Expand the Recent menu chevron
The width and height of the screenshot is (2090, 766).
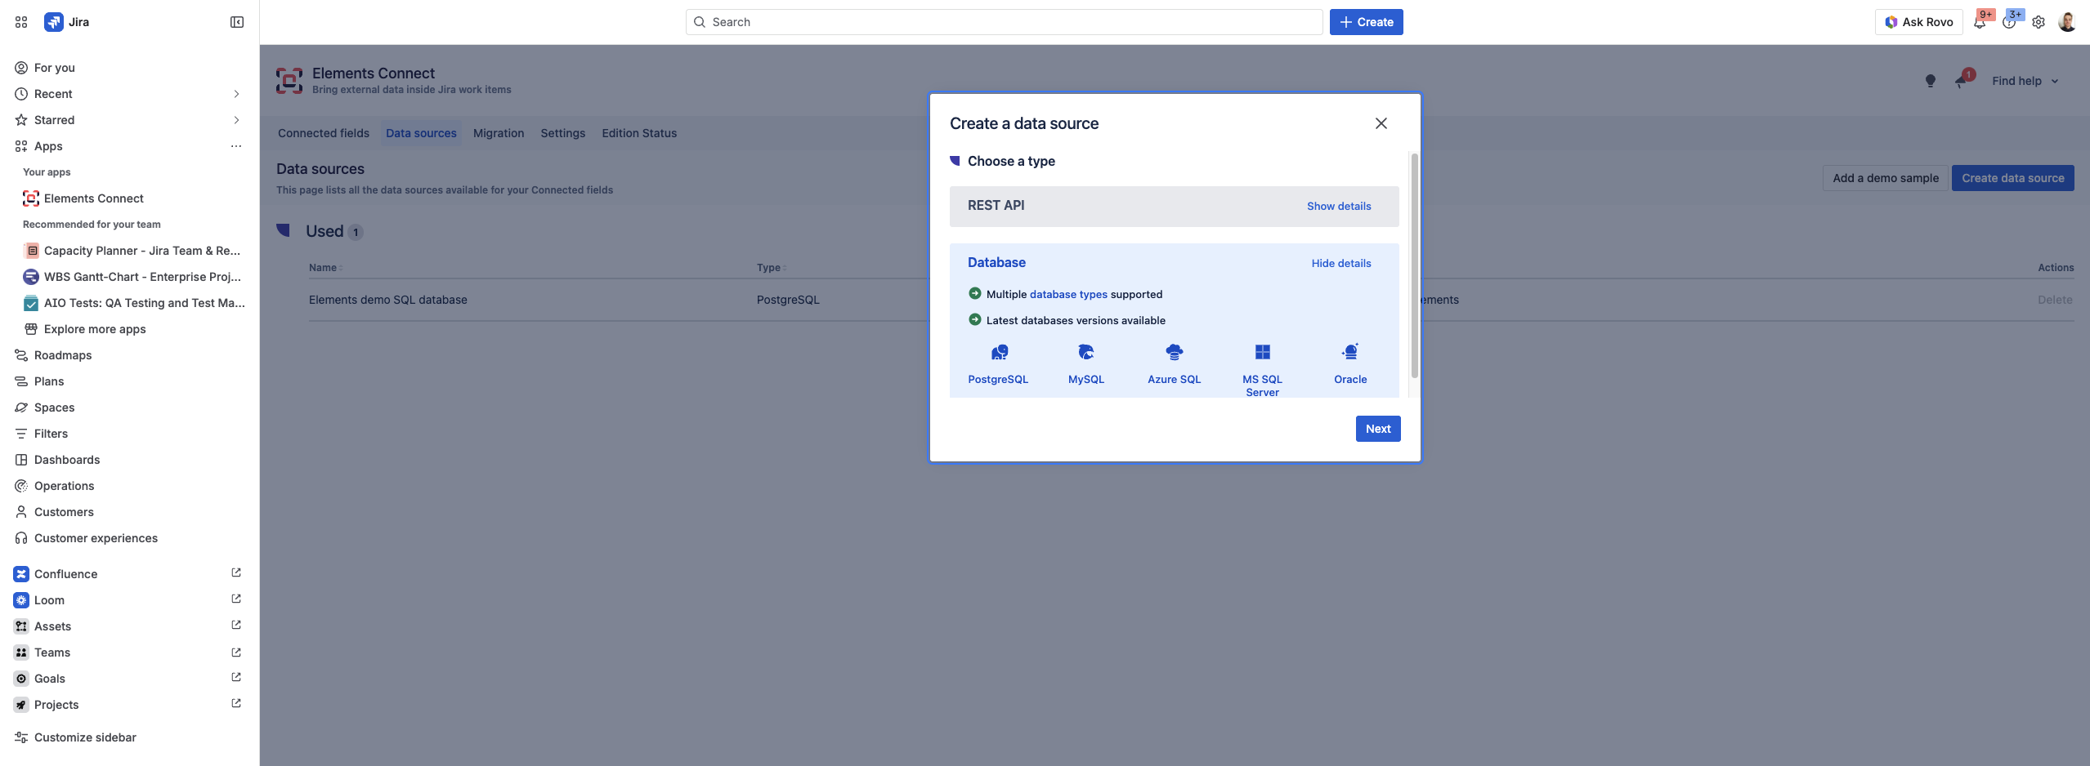(236, 94)
